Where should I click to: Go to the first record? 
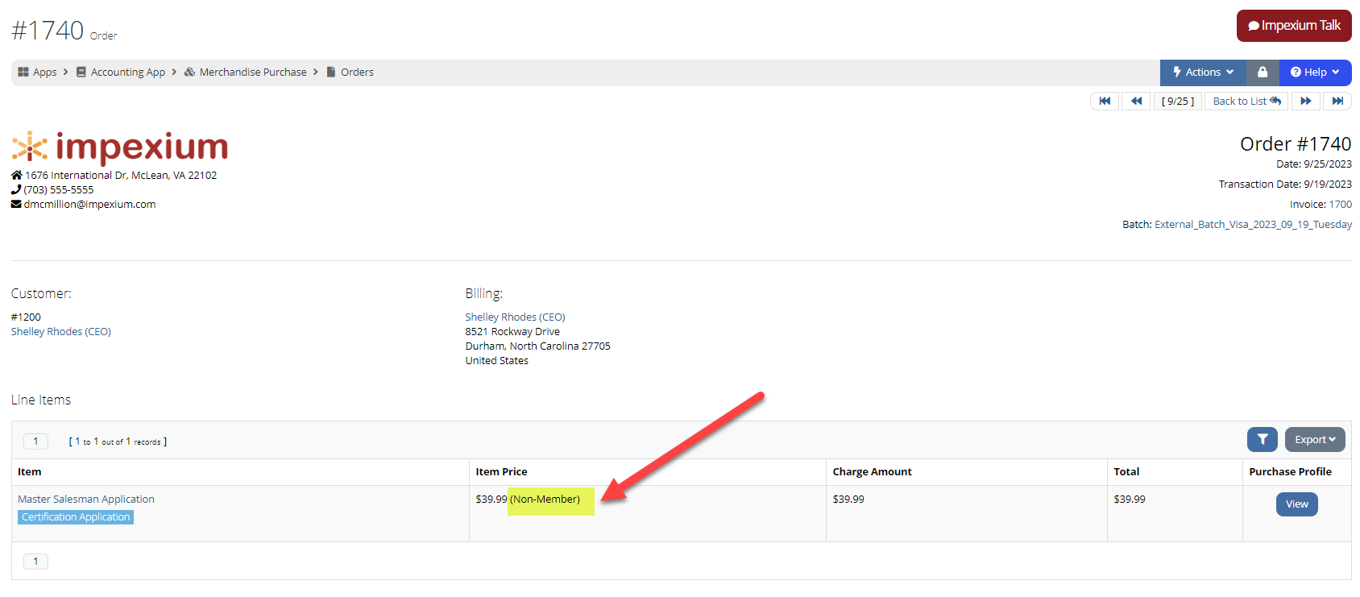click(1105, 101)
